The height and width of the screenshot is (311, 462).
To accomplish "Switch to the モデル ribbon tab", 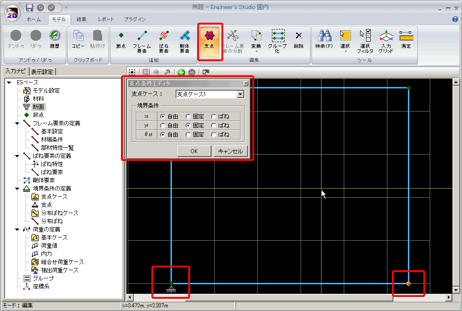I will tap(59, 19).
